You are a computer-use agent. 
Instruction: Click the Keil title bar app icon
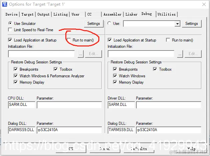[5, 4]
